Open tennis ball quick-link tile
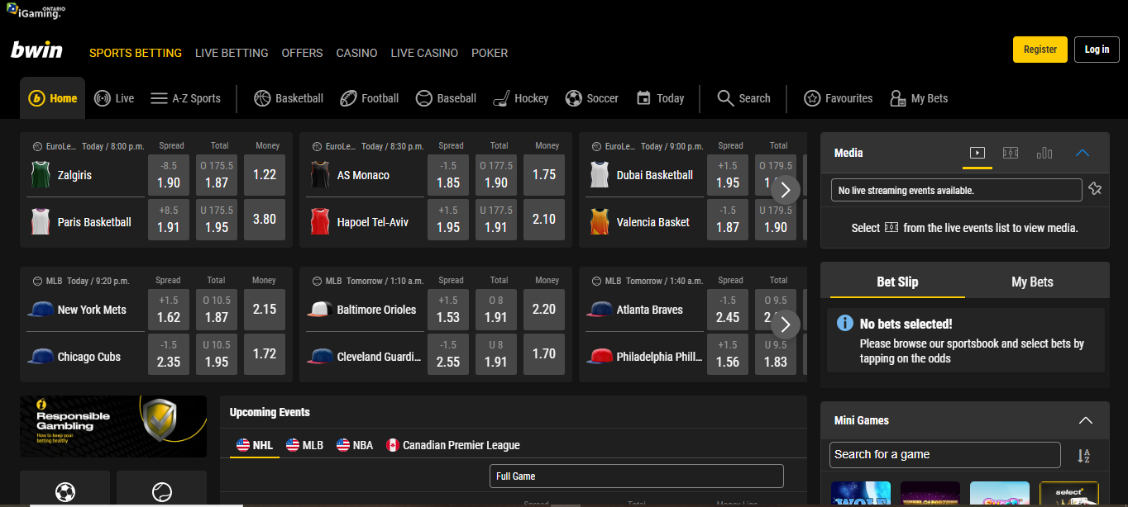The height and width of the screenshot is (507, 1128). [x=162, y=489]
